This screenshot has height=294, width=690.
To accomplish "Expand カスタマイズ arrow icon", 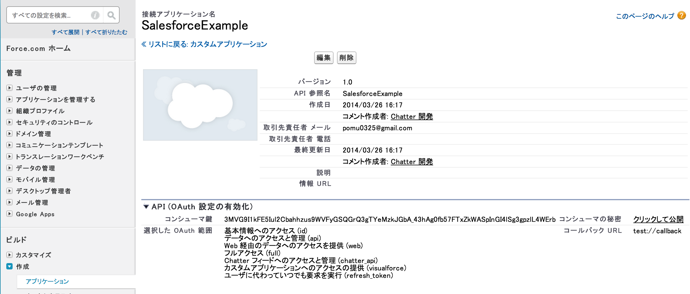I will pyautogui.click(x=9, y=255).
